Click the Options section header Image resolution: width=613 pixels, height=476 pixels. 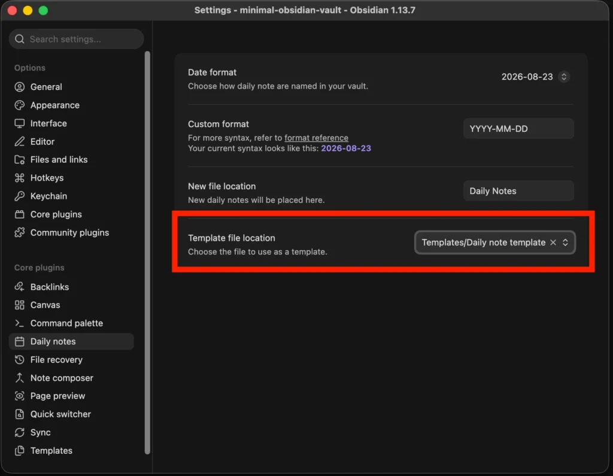tap(30, 68)
